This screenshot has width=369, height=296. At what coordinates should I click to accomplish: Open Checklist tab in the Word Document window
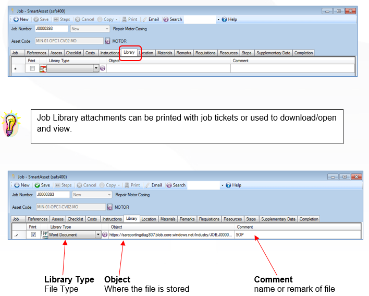coord(75,219)
